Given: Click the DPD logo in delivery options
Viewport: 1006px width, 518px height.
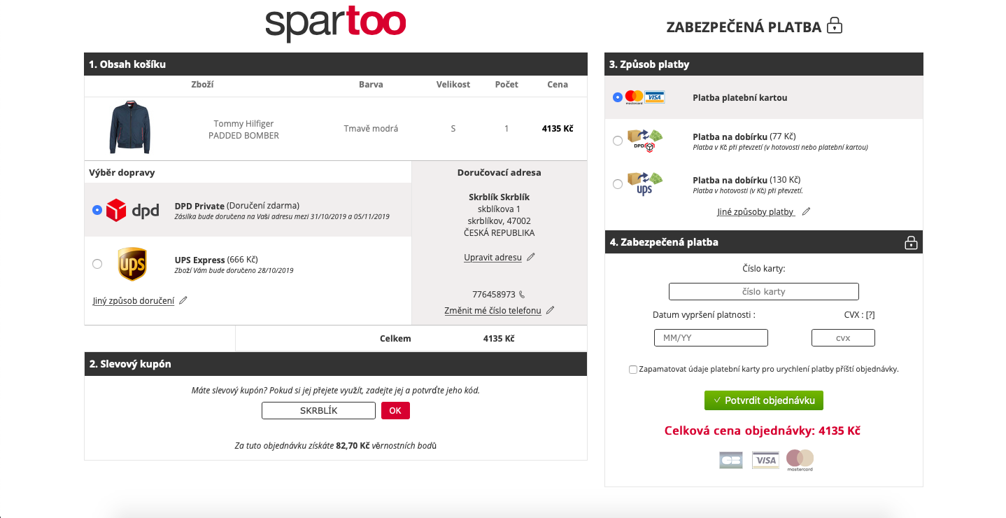Looking at the screenshot, I should (x=133, y=210).
